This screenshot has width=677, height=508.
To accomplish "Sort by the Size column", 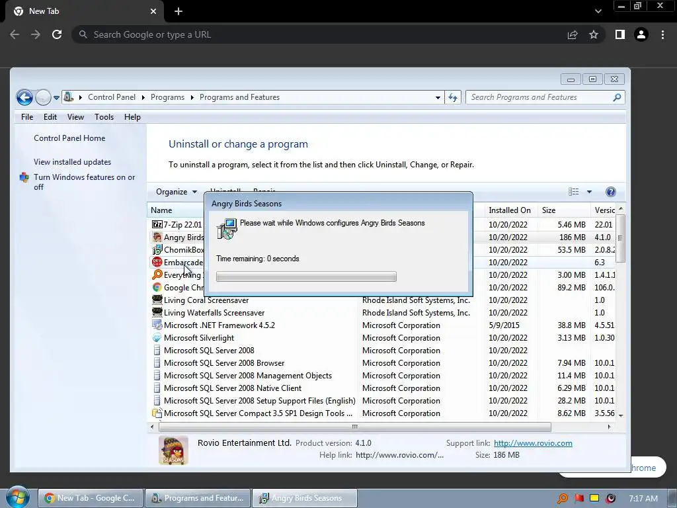I will (564, 210).
